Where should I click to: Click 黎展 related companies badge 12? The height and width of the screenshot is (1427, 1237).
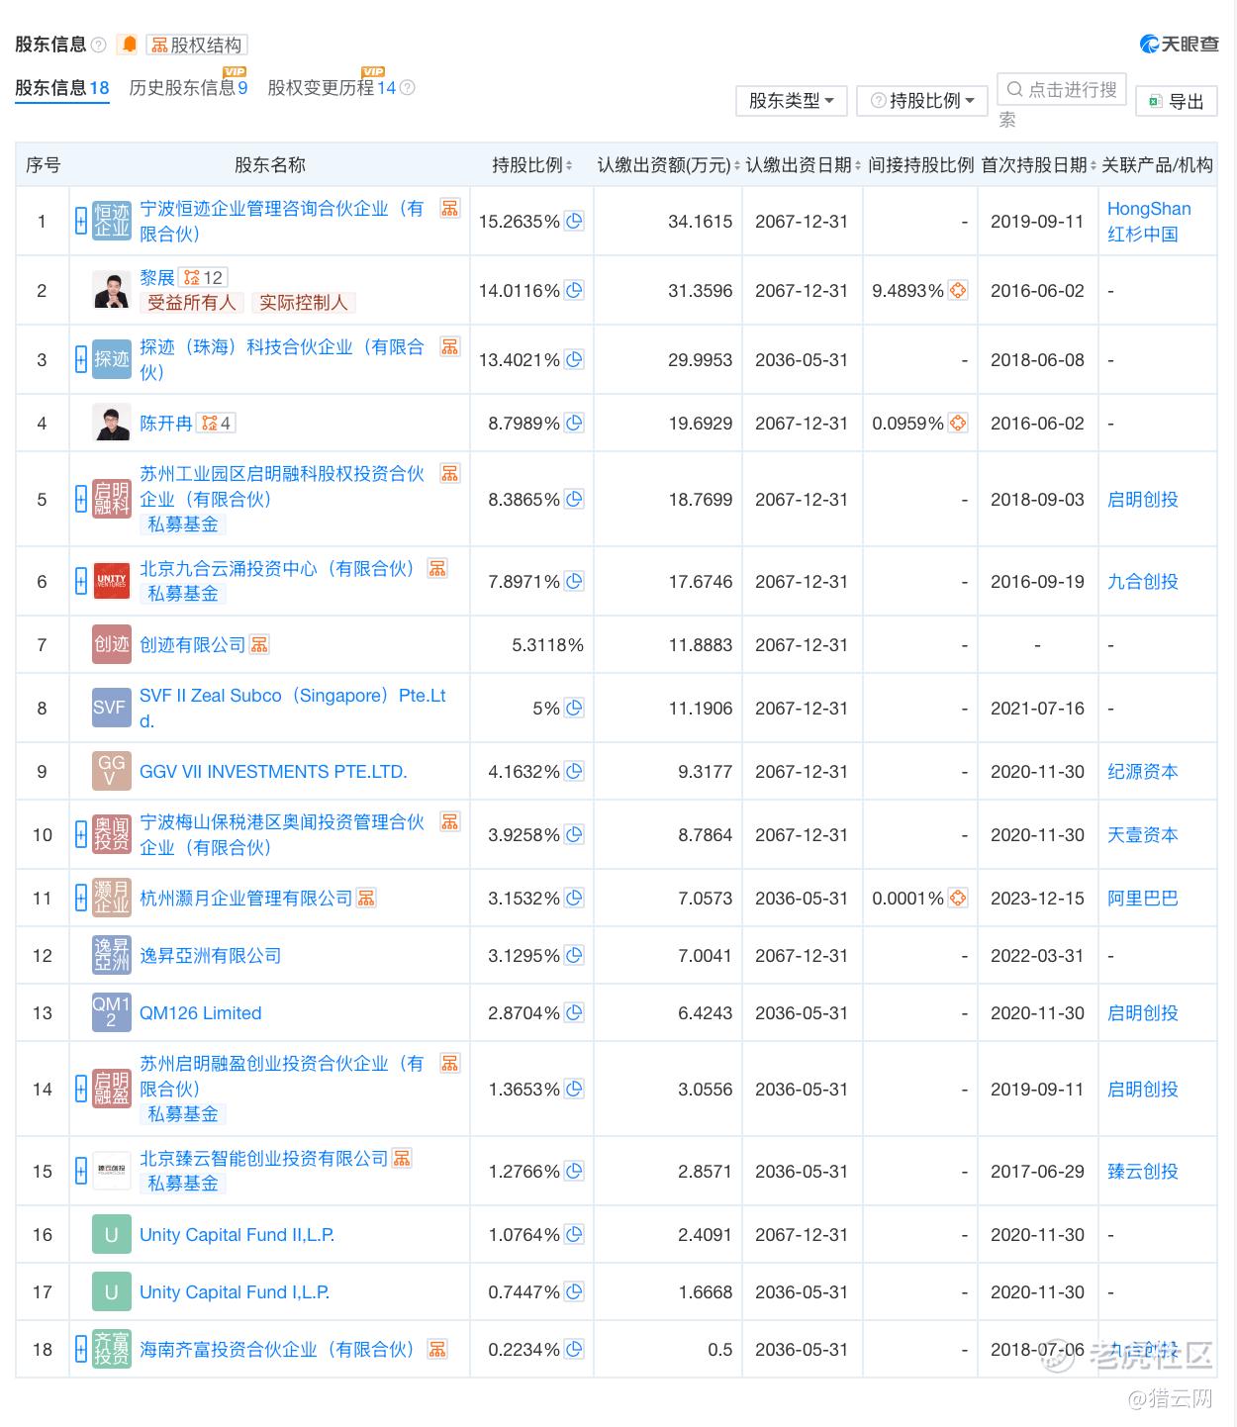coord(204,278)
